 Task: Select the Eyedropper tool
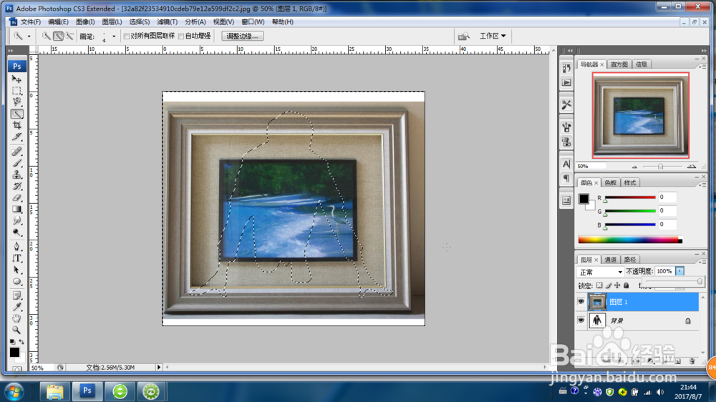17,307
